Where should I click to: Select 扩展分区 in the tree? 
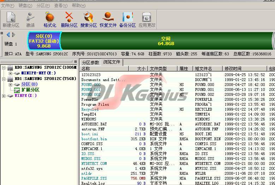point(30,90)
